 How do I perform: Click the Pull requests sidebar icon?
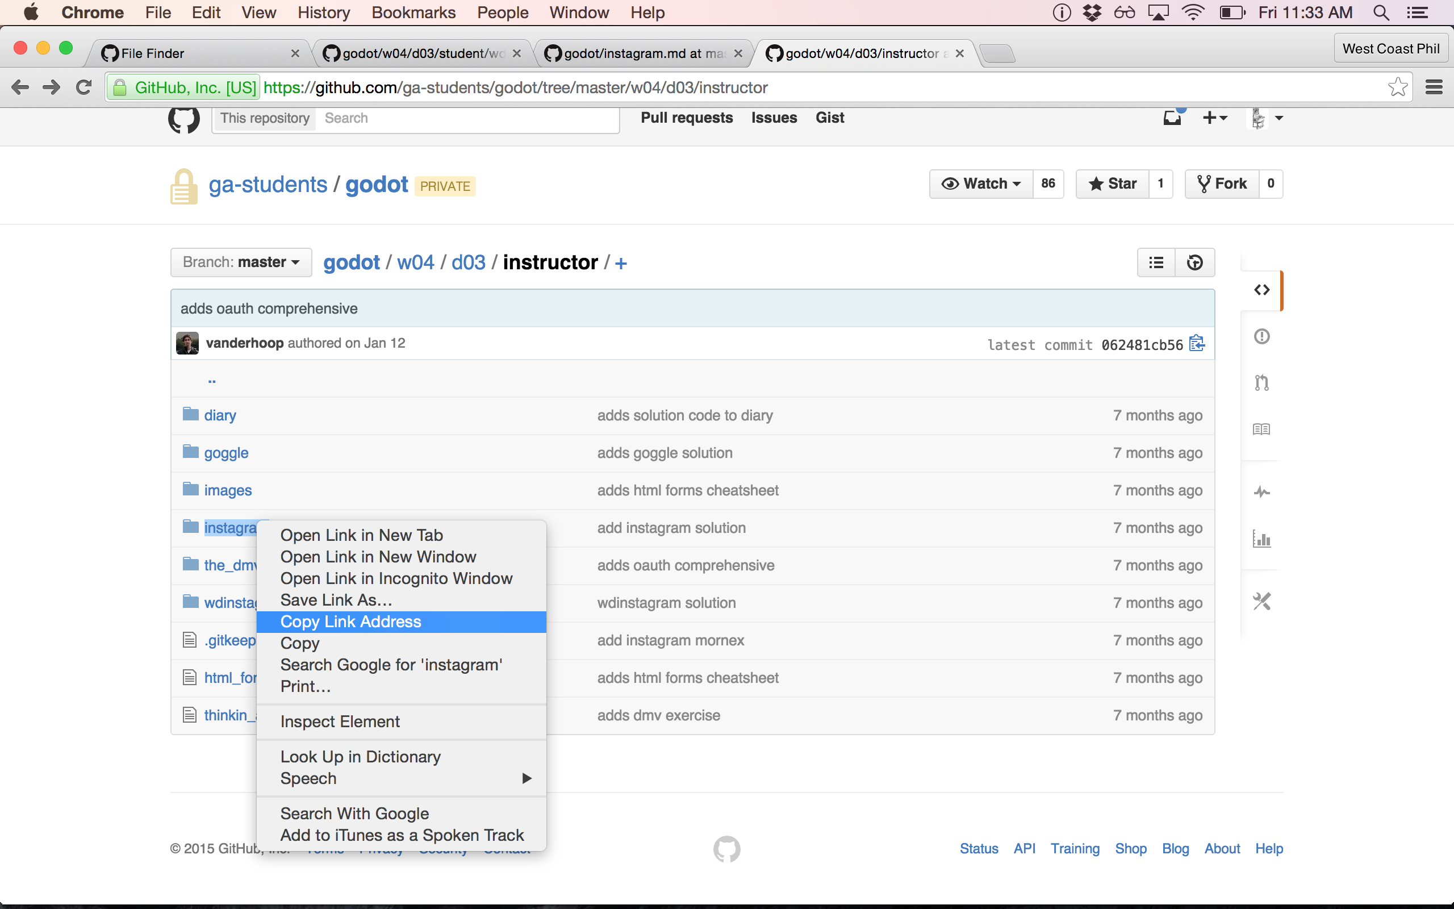pyautogui.click(x=1261, y=382)
